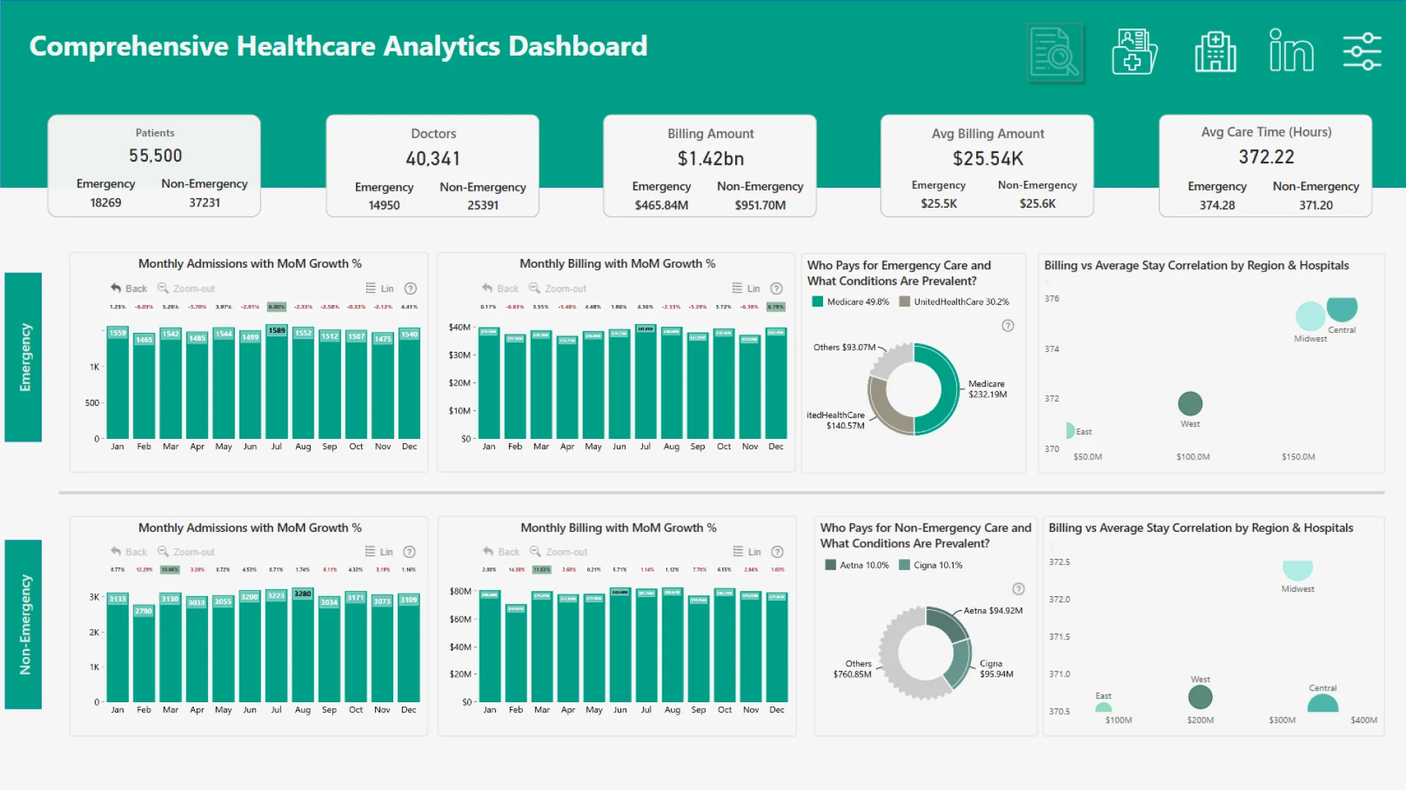Image resolution: width=1406 pixels, height=790 pixels.
Task: Open the filter sliders settings icon
Action: click(x=1361, y=52)
